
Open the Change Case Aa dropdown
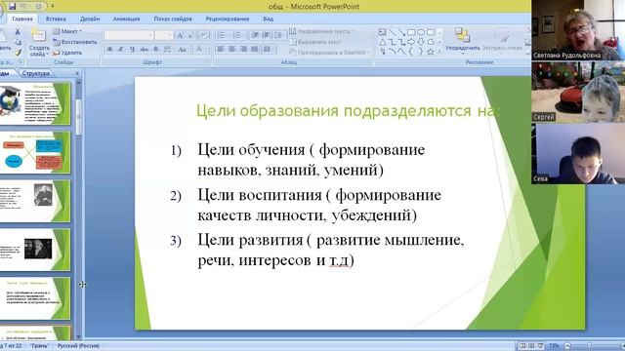(x=183, y=49)
